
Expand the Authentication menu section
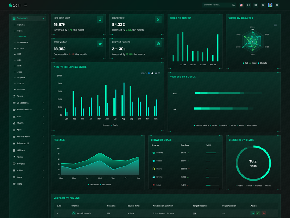(x=28, y=109)
